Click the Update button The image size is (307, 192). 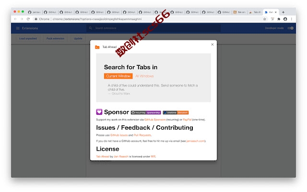[x=78, y=38]
